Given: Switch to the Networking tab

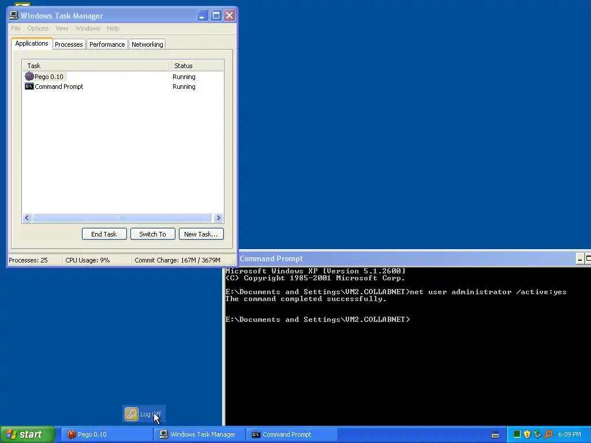Looking at the screenshot, I should coord(147,44).
